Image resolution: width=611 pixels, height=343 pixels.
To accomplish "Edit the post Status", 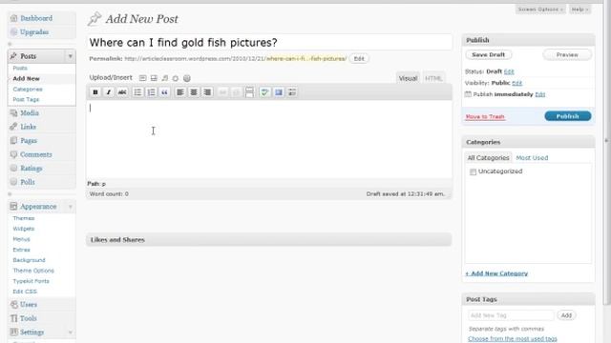I will tap(509, 71).
